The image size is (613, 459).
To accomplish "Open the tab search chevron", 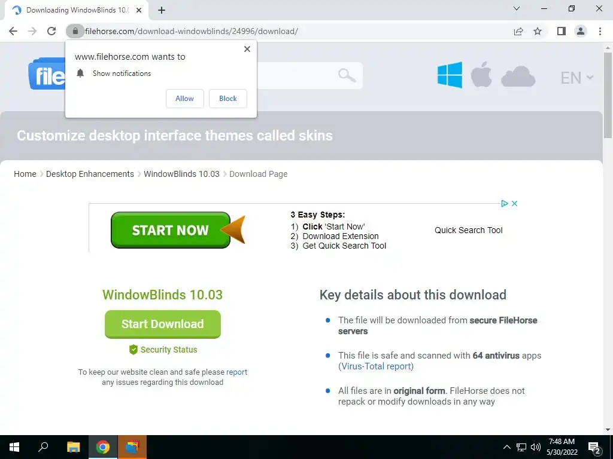I will pos(517,8).
